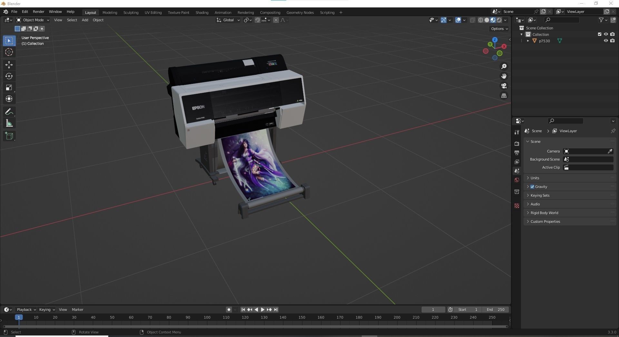
Task: Toggle the camera view icon
Action: [x=504, y=86]
